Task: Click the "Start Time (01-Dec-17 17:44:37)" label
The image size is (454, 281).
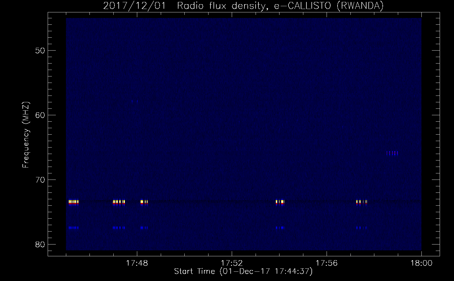Action: pos(243,271)
